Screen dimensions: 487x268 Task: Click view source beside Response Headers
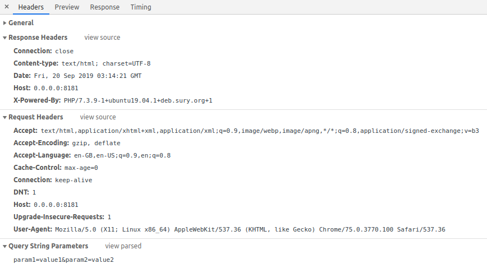point(102,38)
